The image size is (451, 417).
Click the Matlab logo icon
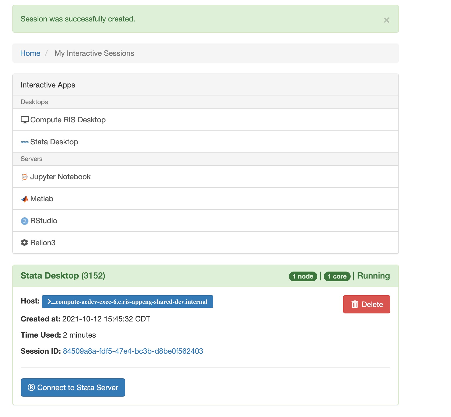click(25, 199)
